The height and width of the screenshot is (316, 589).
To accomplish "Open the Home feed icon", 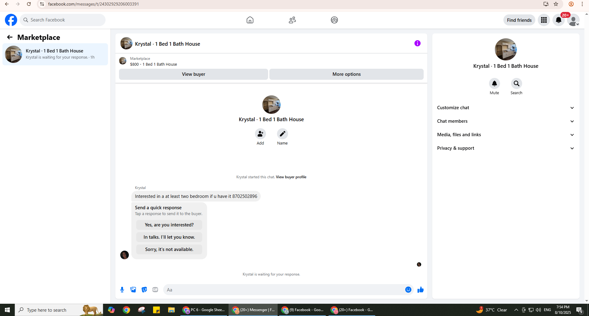I will click(x=250, y=20).
